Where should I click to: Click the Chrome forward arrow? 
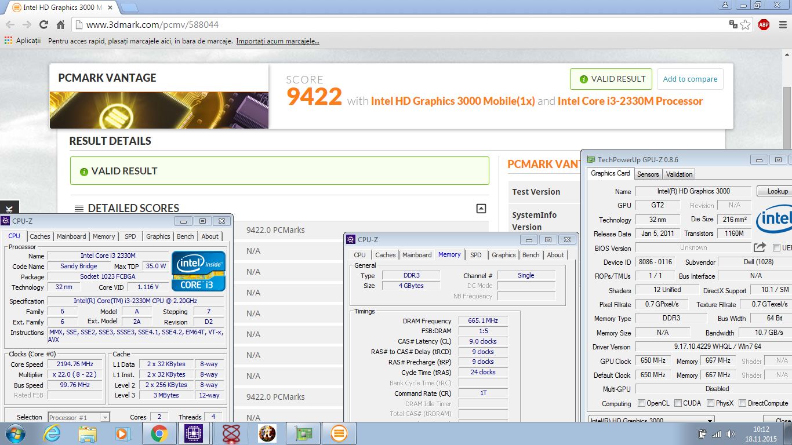[27, 24]
